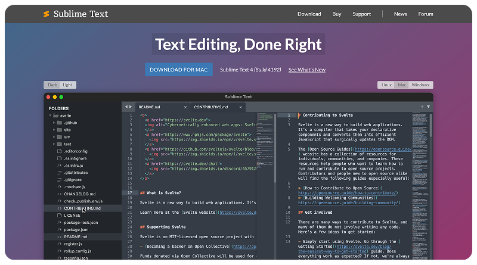Click the building-community URL in editor

tap(348, 202)
